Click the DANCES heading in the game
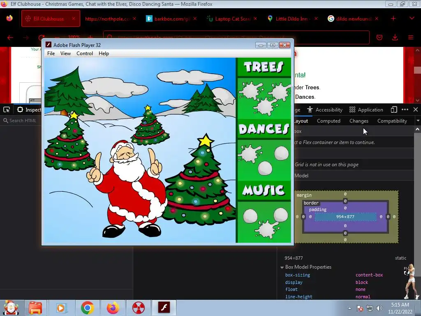 [x=264, y=129]
